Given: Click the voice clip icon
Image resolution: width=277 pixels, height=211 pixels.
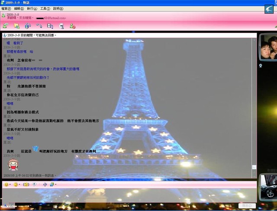Looking at the screenshot, I should (x=34, y=184).
